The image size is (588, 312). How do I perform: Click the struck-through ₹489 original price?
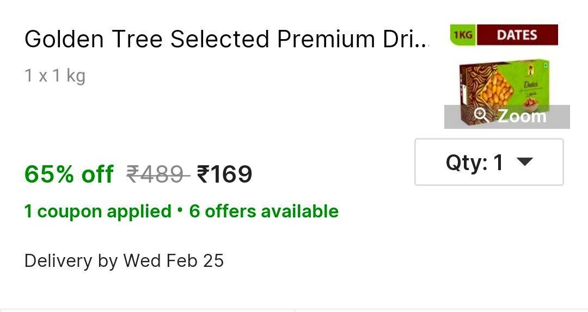[157, 174]
